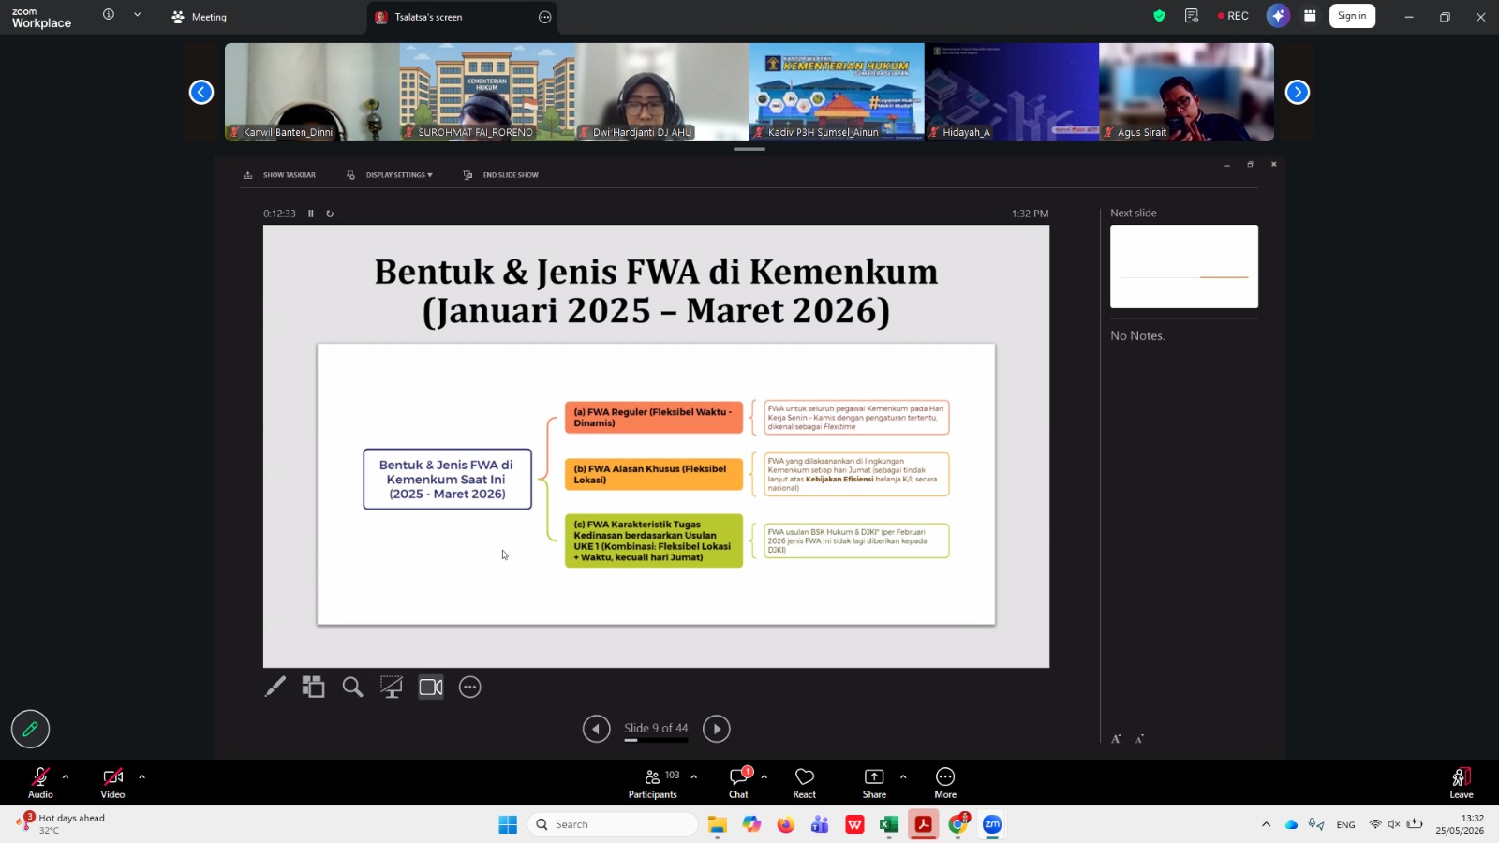
Task: Expand Zoom Workplace dropdown arrow
Action: [x=137, y=14]
